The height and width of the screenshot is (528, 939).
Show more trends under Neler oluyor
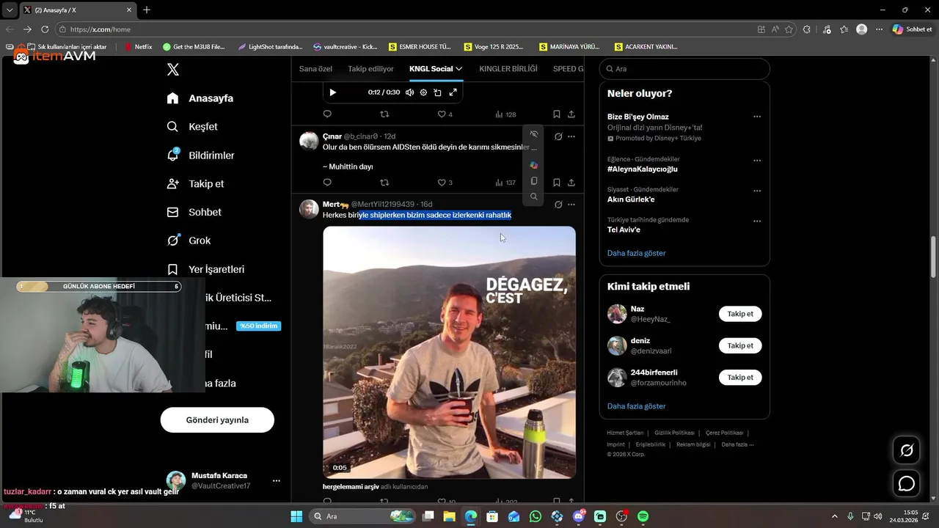[636, 253]
